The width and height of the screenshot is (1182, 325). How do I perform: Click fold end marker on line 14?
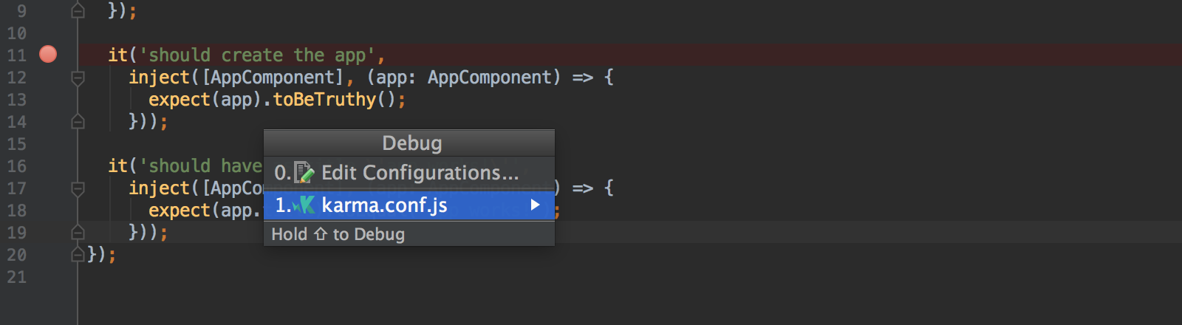click(x=78, y=121)
